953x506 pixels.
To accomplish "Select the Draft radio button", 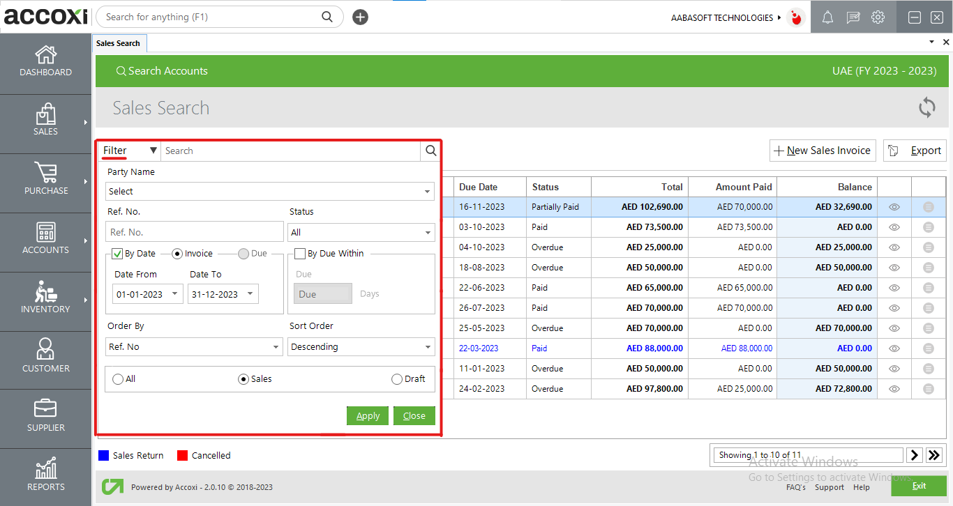I will [397, 379].
